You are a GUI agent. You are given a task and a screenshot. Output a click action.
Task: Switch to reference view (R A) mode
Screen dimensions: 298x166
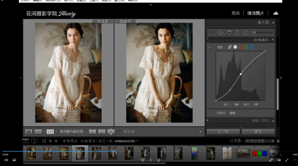tap(38, 132)
